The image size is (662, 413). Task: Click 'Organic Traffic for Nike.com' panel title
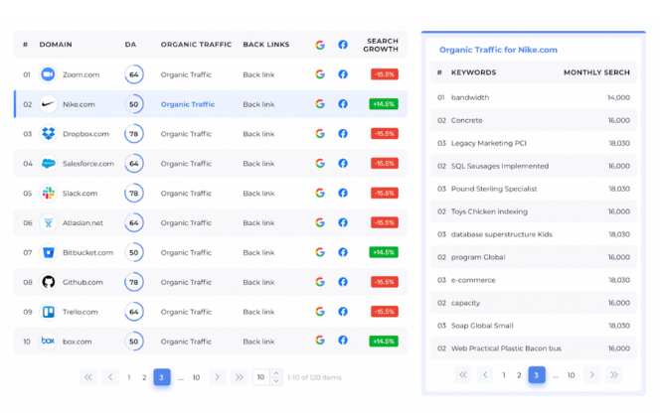click(498, 50)
